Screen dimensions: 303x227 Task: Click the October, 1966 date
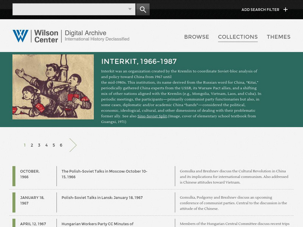30,174
